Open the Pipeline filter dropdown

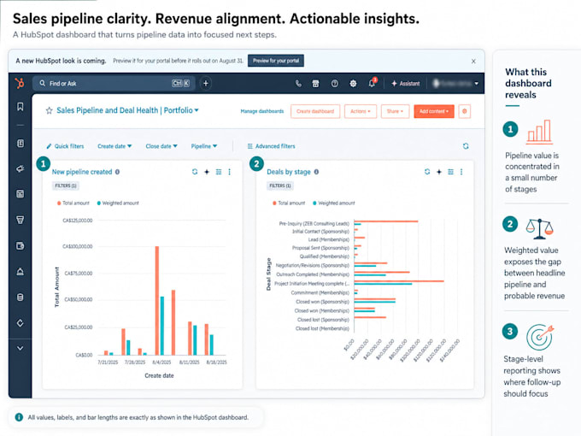click(204, 146)
